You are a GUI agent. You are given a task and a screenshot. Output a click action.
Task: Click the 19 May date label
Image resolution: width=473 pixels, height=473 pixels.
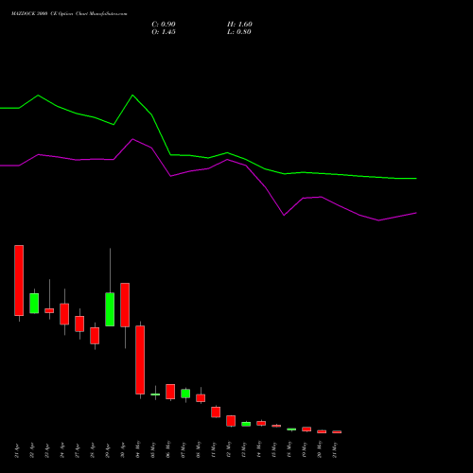305,449
